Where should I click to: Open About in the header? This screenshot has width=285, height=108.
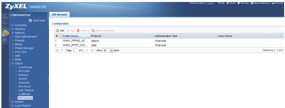pos(231,3)
